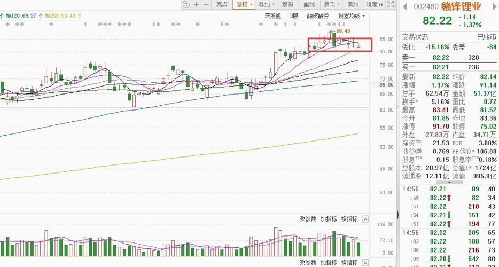
Task: Select the 14:56 tick row
Action: pyautogui.click(x=449, y=233)
